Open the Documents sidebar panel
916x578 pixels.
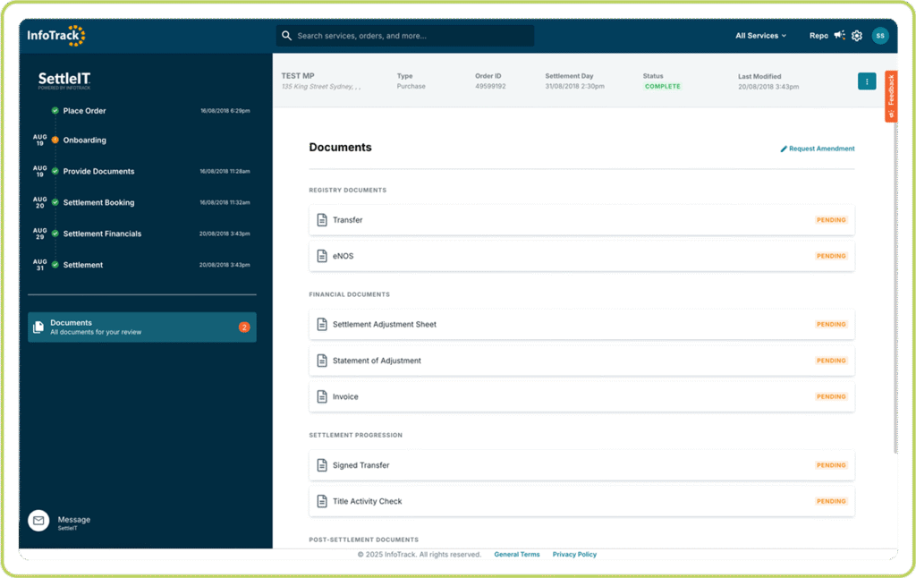(x=142, y=327)
